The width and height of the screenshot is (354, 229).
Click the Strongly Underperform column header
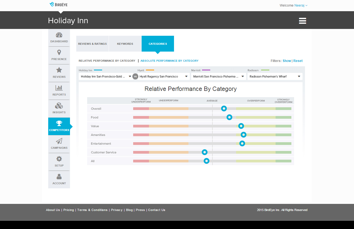click(141, 101)
